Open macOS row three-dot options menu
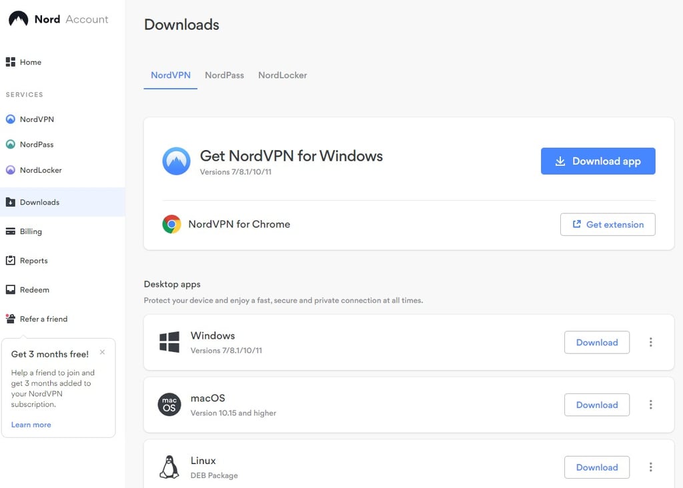Image resolution: width=683 pixels, height=488 pixels. point(651,405)
